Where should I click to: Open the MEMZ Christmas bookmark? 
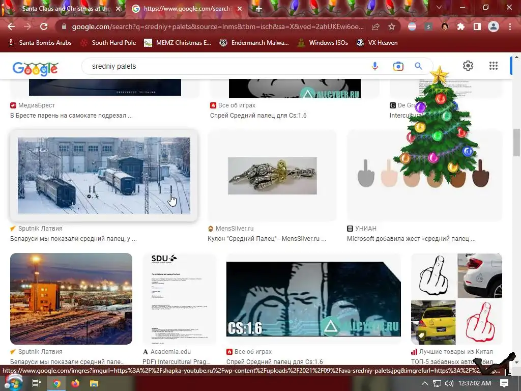pos(178,43)
